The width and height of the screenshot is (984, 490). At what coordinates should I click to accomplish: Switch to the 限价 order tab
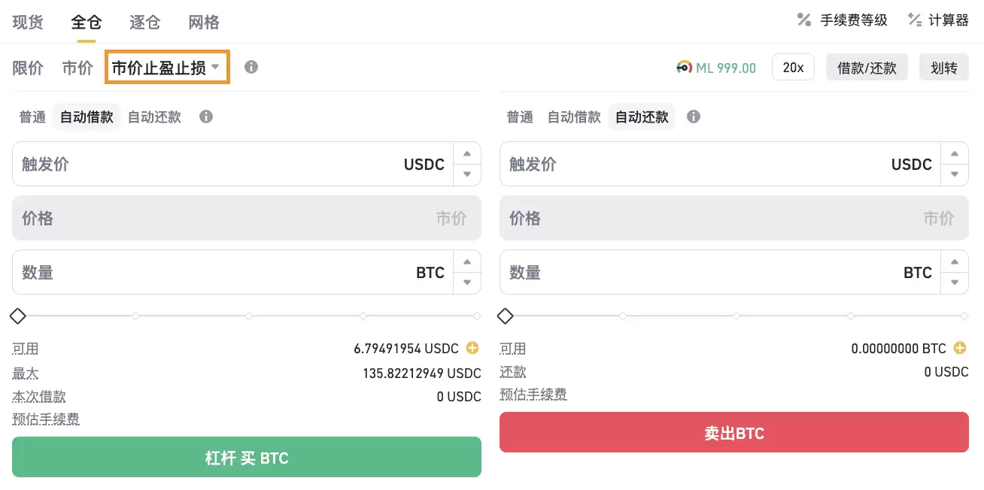tap(28, 68)
